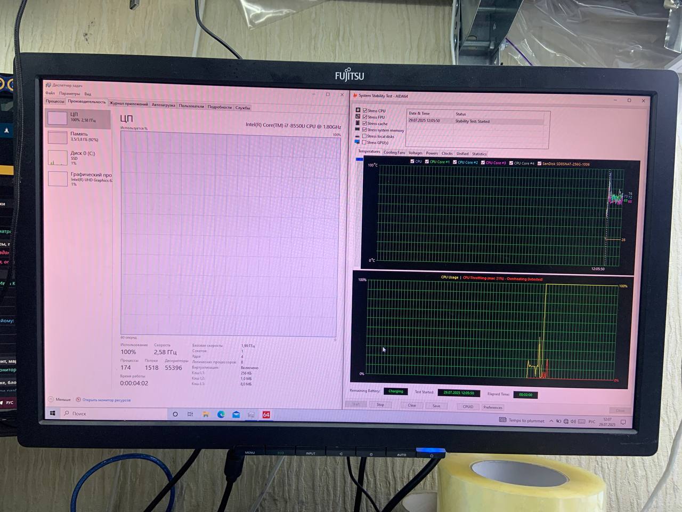Image resolution: width=682 pixels, height=512 pixels.
Task: Switch to the Cooling Fans tab
Action: [394, 153]
